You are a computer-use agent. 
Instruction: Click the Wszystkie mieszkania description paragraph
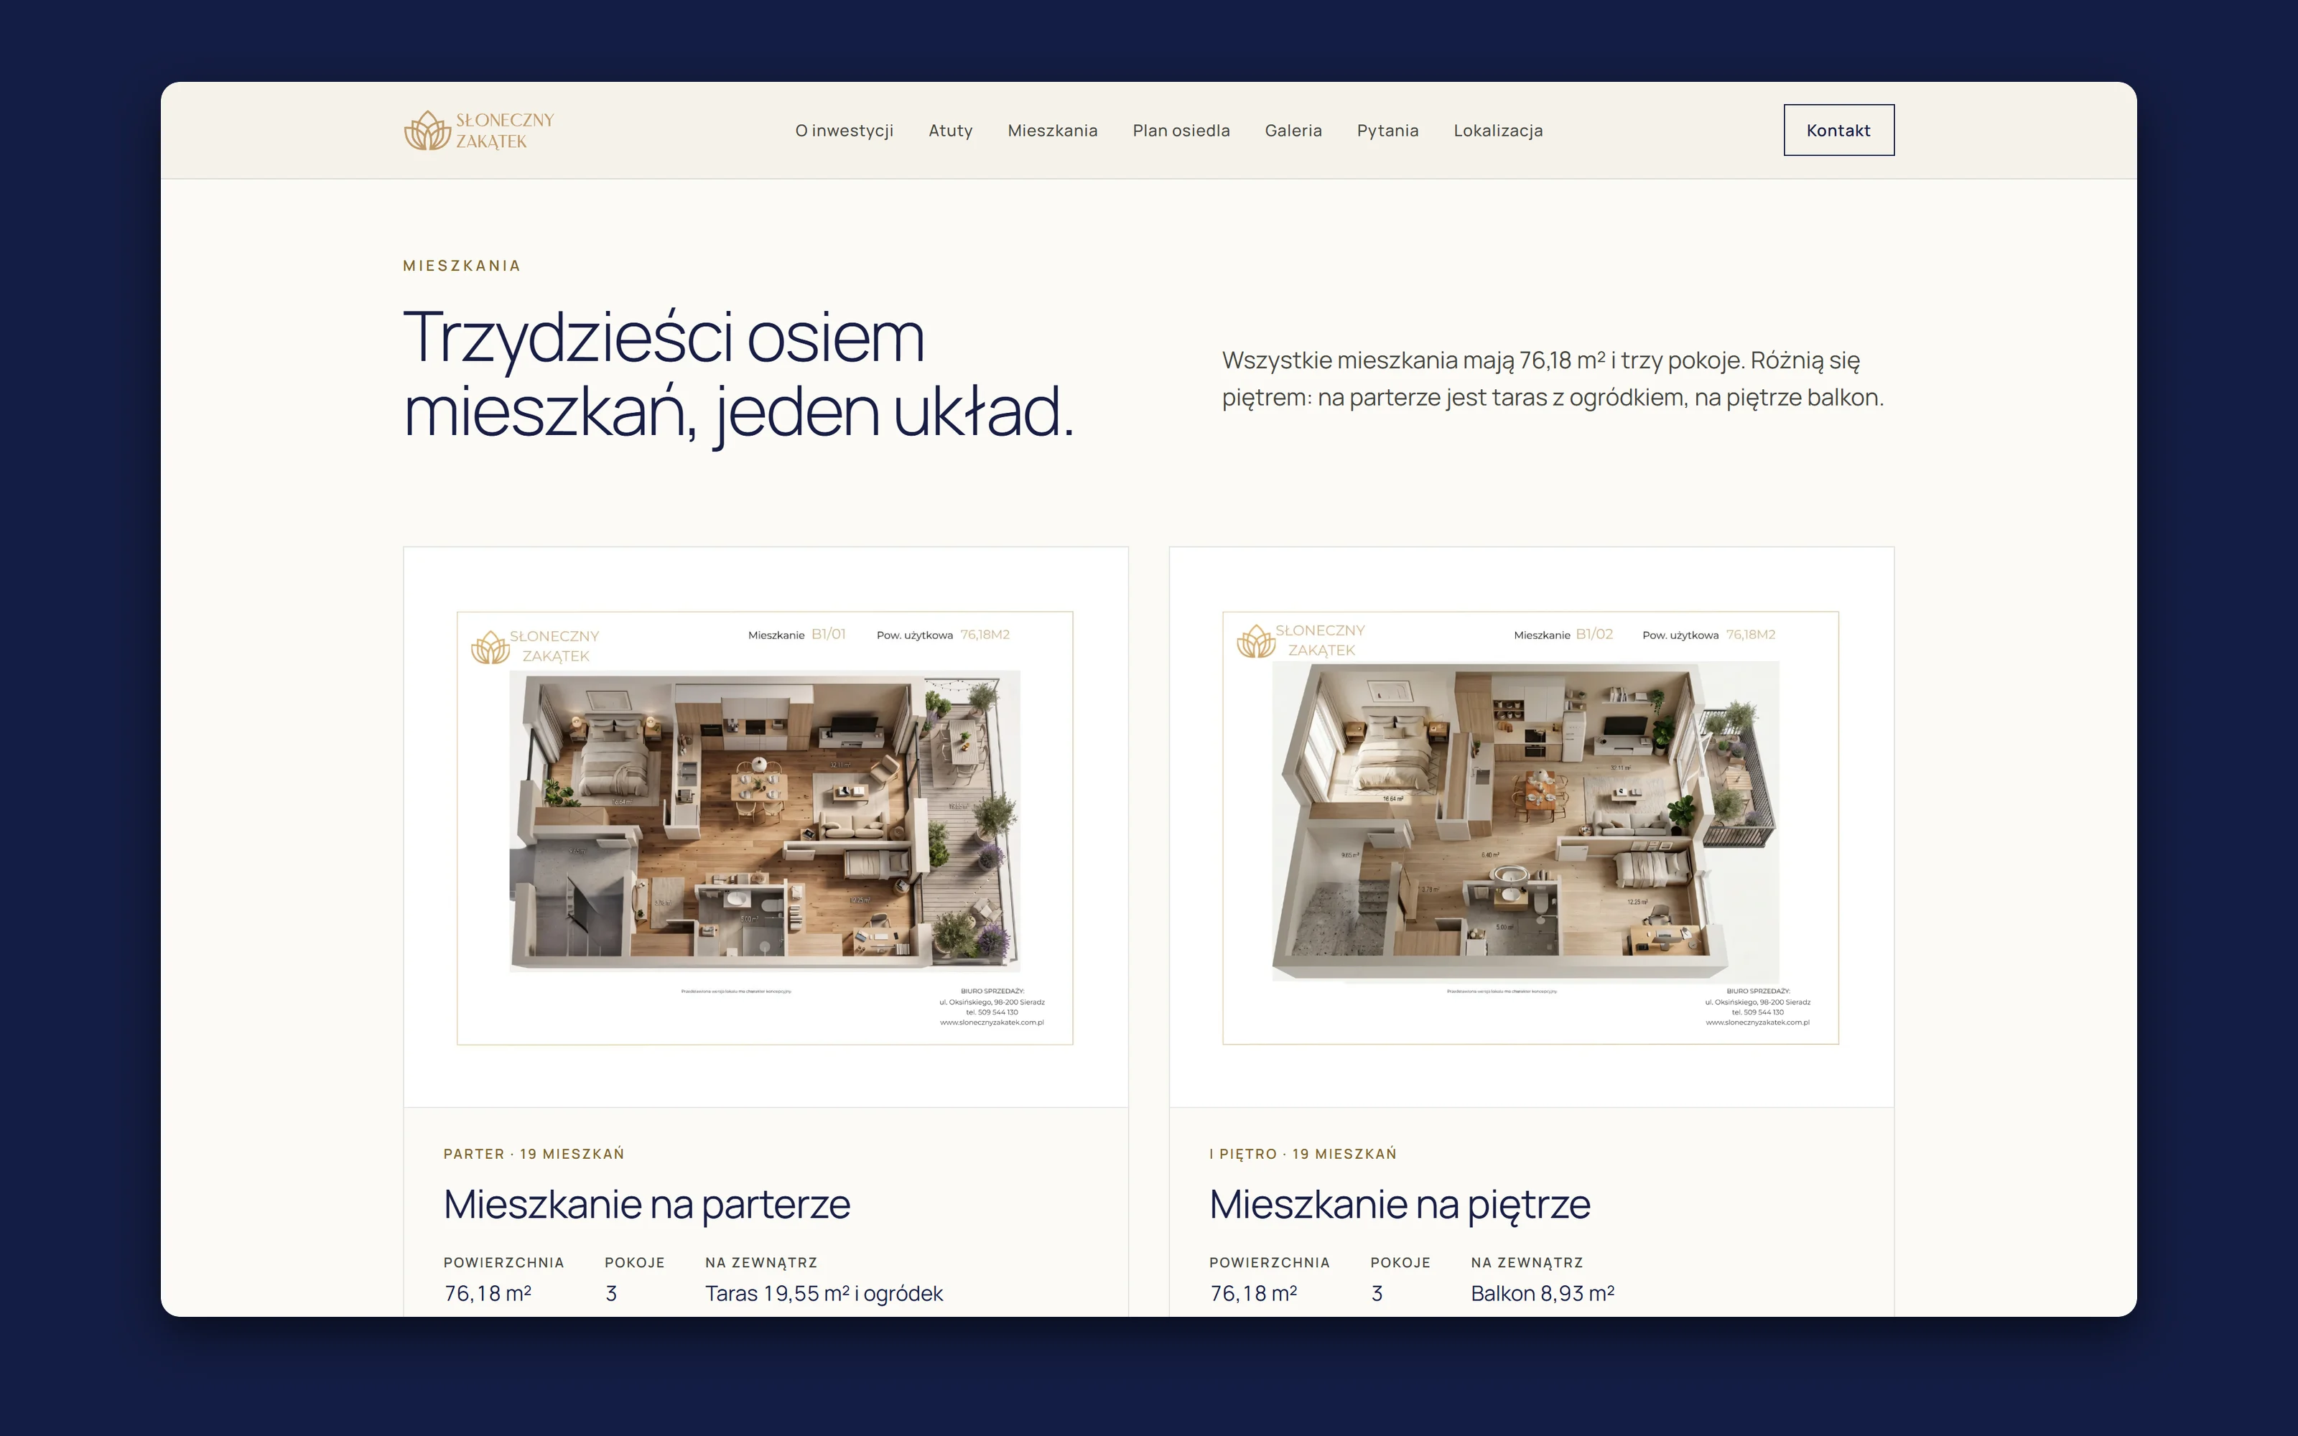tap(1553, 379)
